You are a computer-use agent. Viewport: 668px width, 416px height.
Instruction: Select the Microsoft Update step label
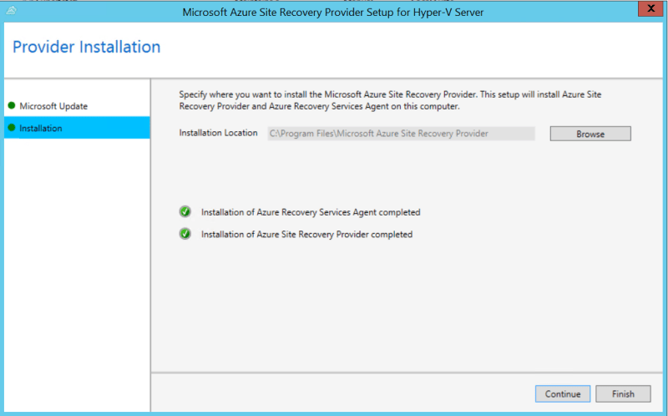coord(53,106)
